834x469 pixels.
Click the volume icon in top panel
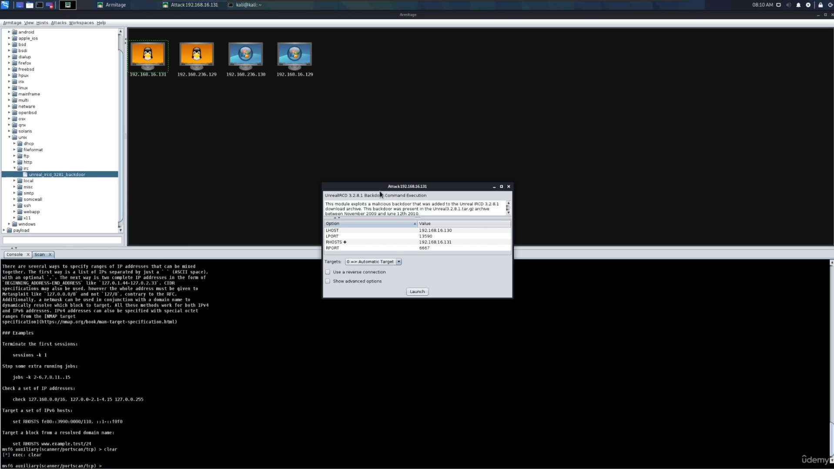[x=788, y=5]
